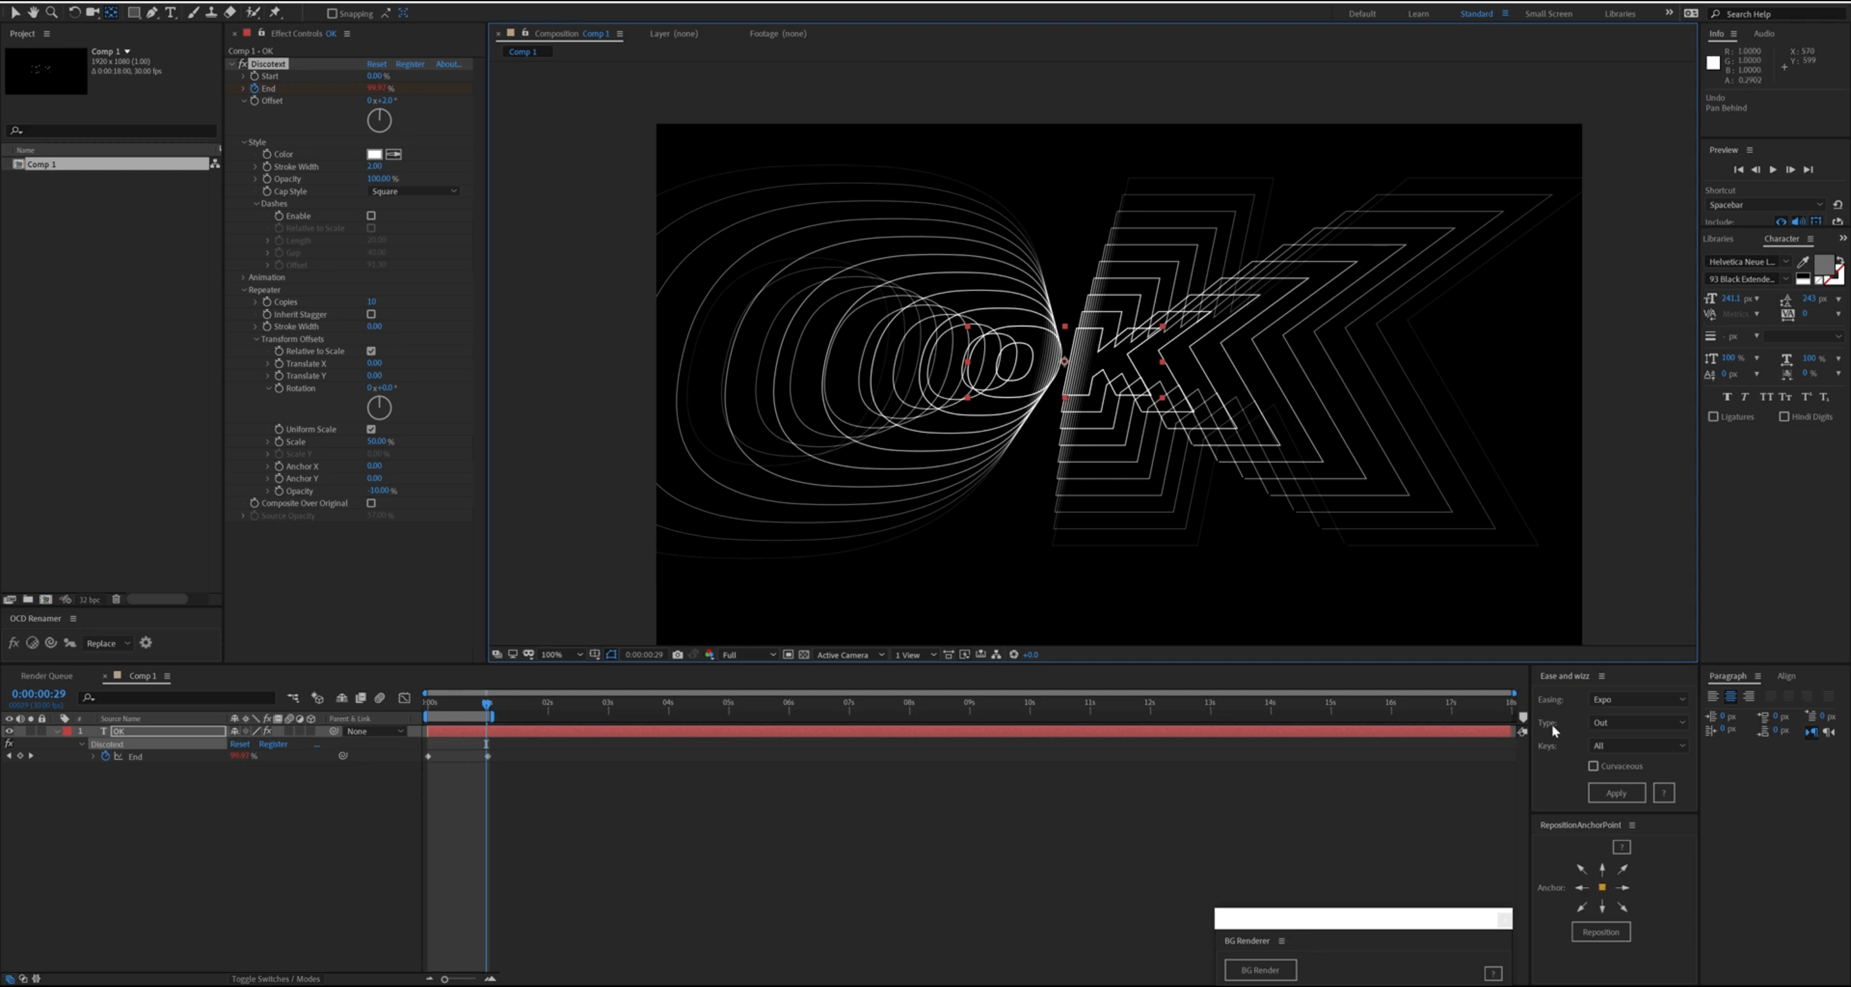Select the Eraser tool
This screenshot has width=1851, height=987.
click(230, 12)
